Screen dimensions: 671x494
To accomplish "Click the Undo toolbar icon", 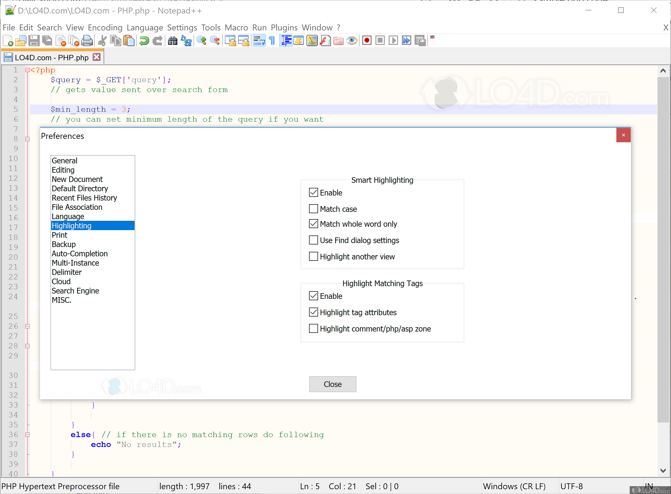I will coord(144,41).
